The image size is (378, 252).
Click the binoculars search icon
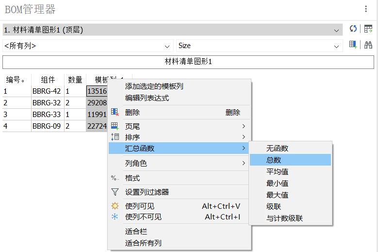tap(368, 45)
